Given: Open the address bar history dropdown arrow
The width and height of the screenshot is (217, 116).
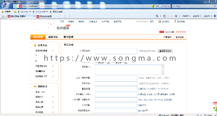Looking at the screenshot, I should pos(157,6).
